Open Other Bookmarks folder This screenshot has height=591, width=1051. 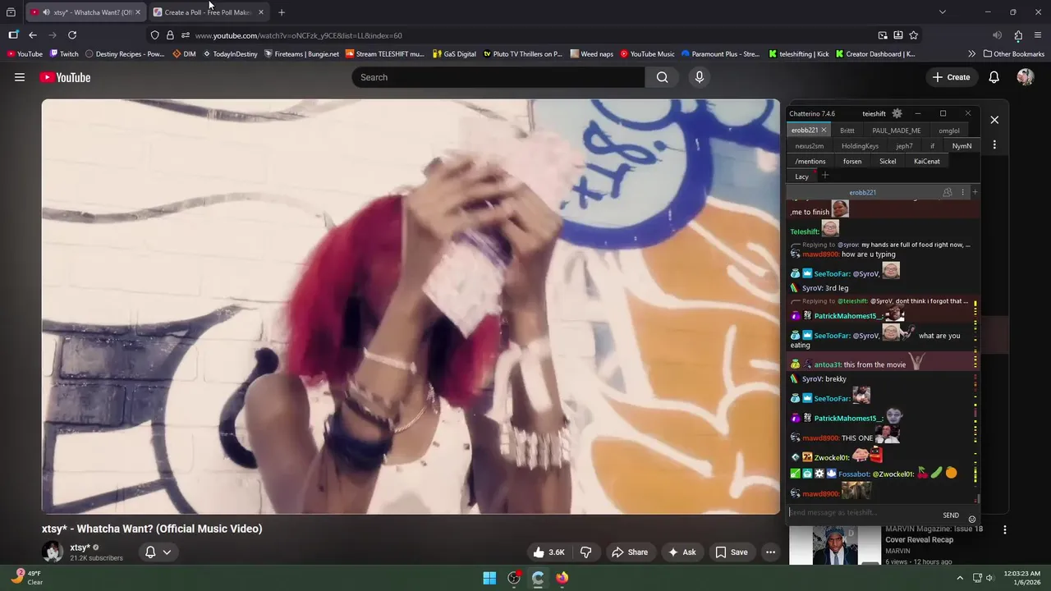1013,54
